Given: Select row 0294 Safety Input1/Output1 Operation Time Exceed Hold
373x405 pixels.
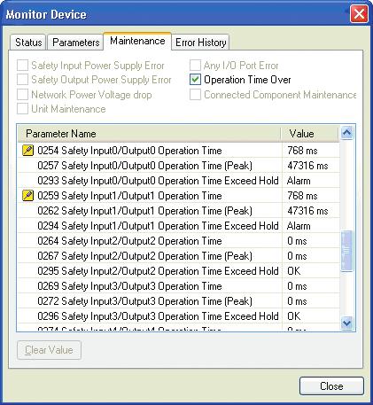Looking at the screenshot, I should pyautogui.click(x=179, y=226).
